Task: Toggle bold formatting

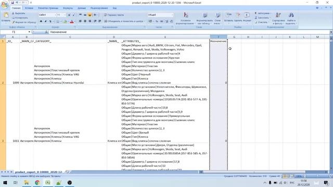Action: [x=41, y=21]
